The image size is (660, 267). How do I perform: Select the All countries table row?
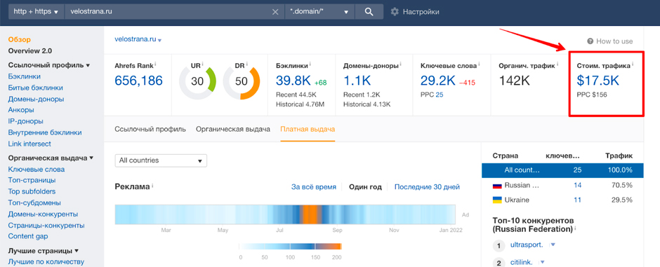[x=563, y=170]
